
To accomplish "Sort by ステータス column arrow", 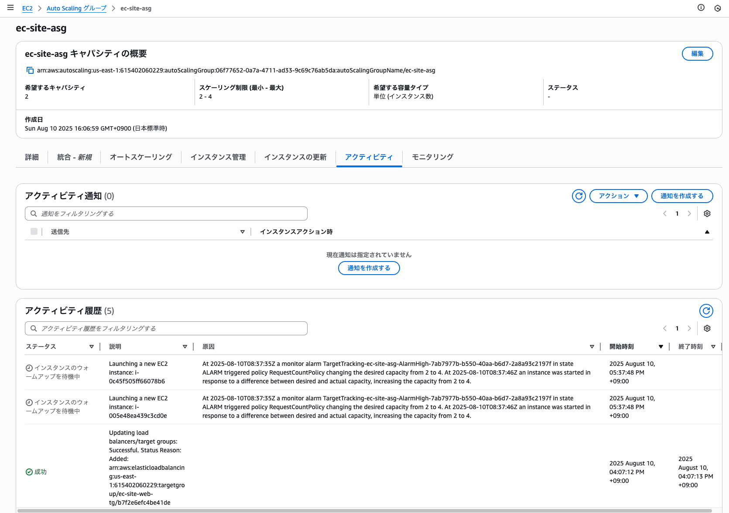I will [x=92, y=347].
